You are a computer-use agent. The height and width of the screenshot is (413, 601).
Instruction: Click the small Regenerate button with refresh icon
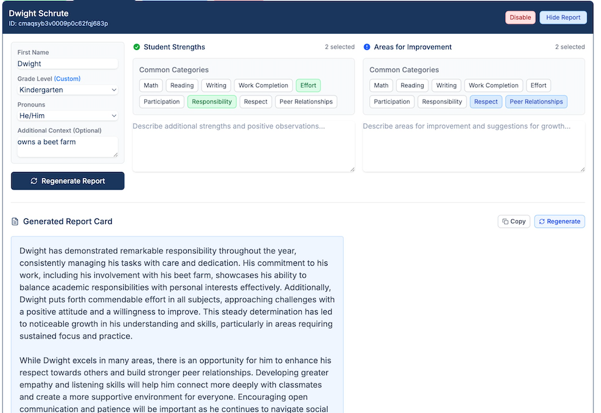559,222
